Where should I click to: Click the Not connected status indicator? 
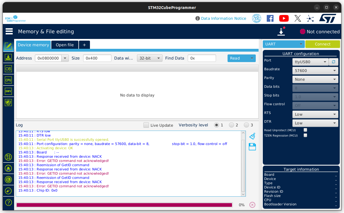tap(320, 32)
